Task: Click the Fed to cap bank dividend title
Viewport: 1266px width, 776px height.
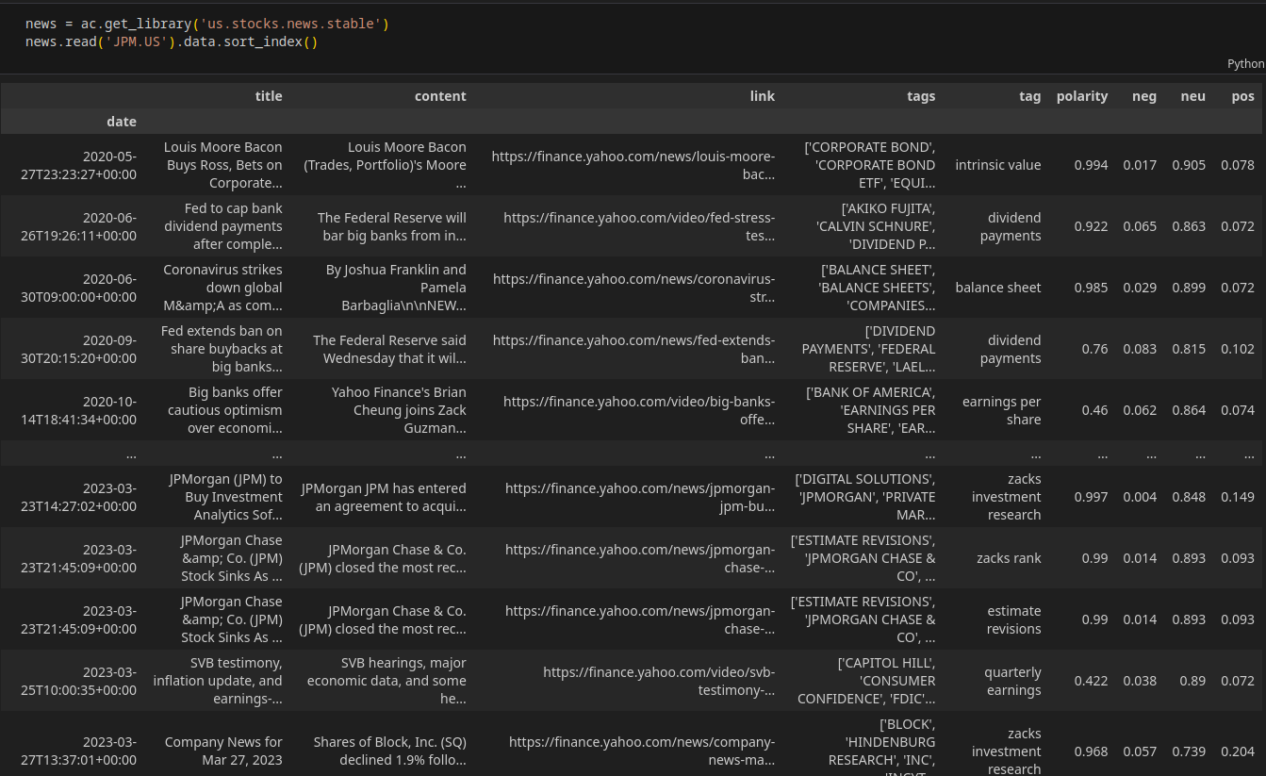Action: (223, 226)
